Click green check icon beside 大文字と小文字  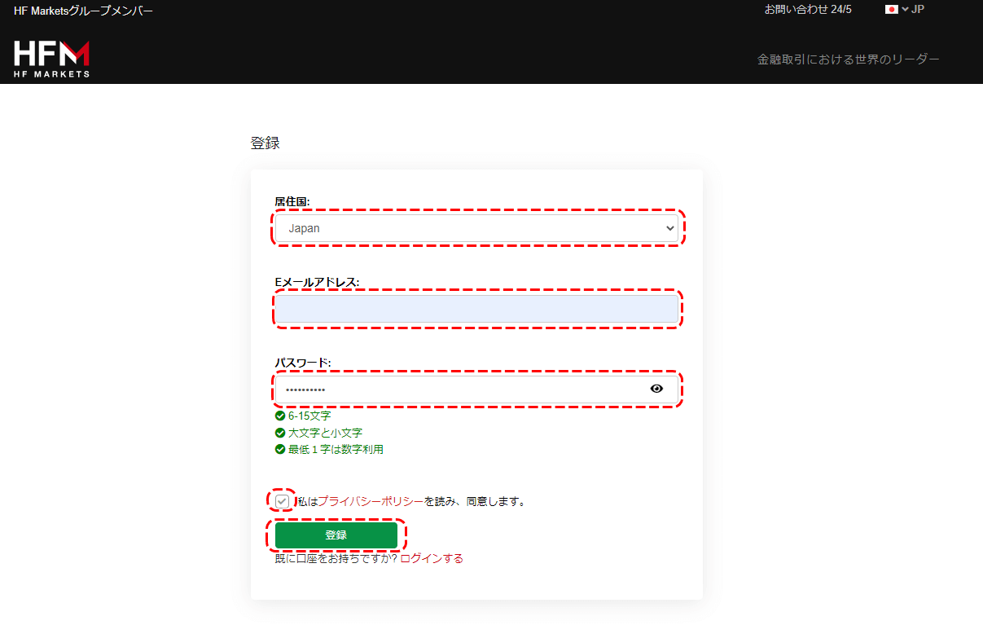(x=280, y=433)
